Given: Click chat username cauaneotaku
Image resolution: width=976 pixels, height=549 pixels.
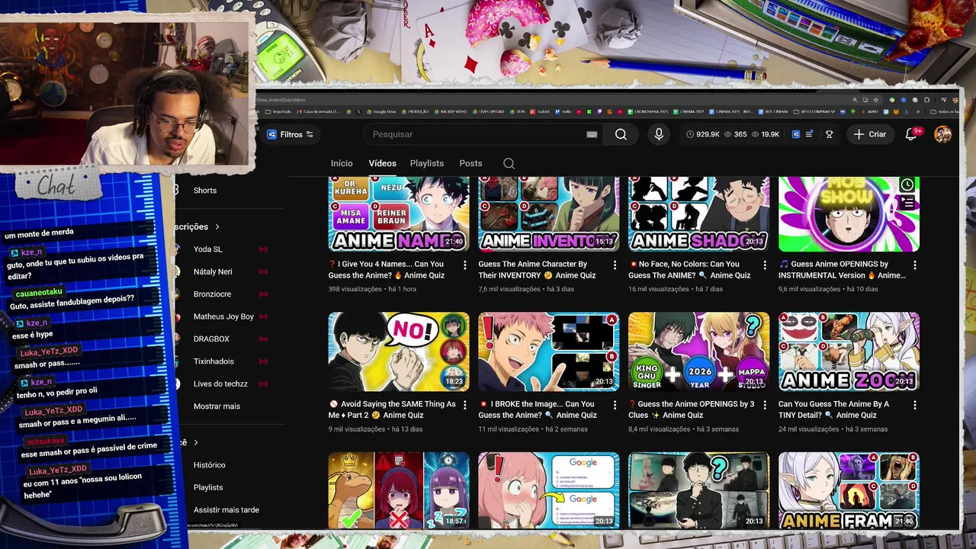Looking at the screenshot, I should pos(39,292).
